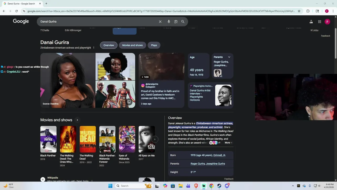The height and width of the screenshot is (190, 337).
Task: Open The Ones Who Live poster
Action: [68, 139]
